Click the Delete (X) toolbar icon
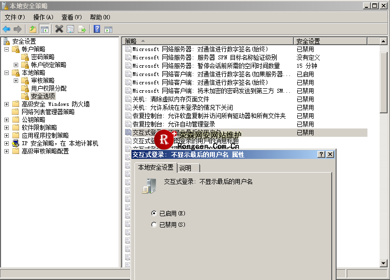 coord(59,29)
